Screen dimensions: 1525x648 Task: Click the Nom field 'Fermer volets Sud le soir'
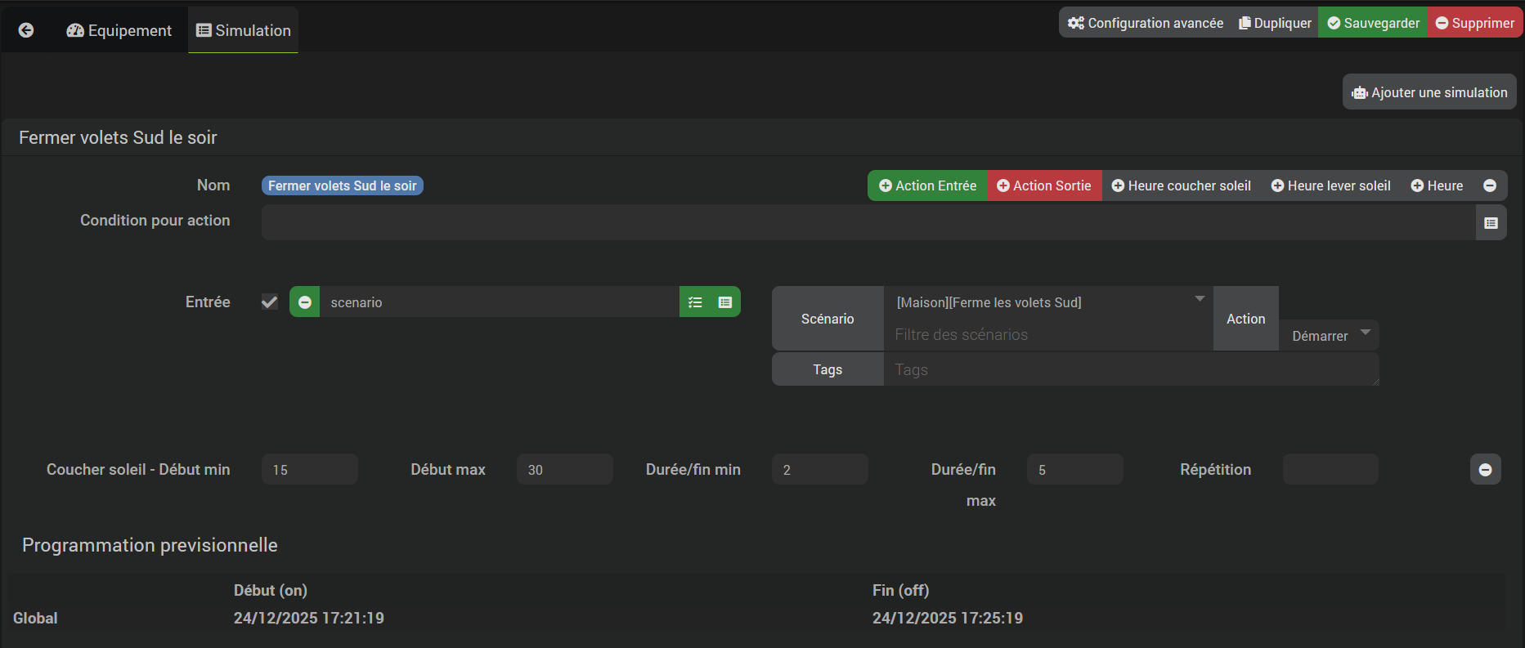click(x=343, y=185)
